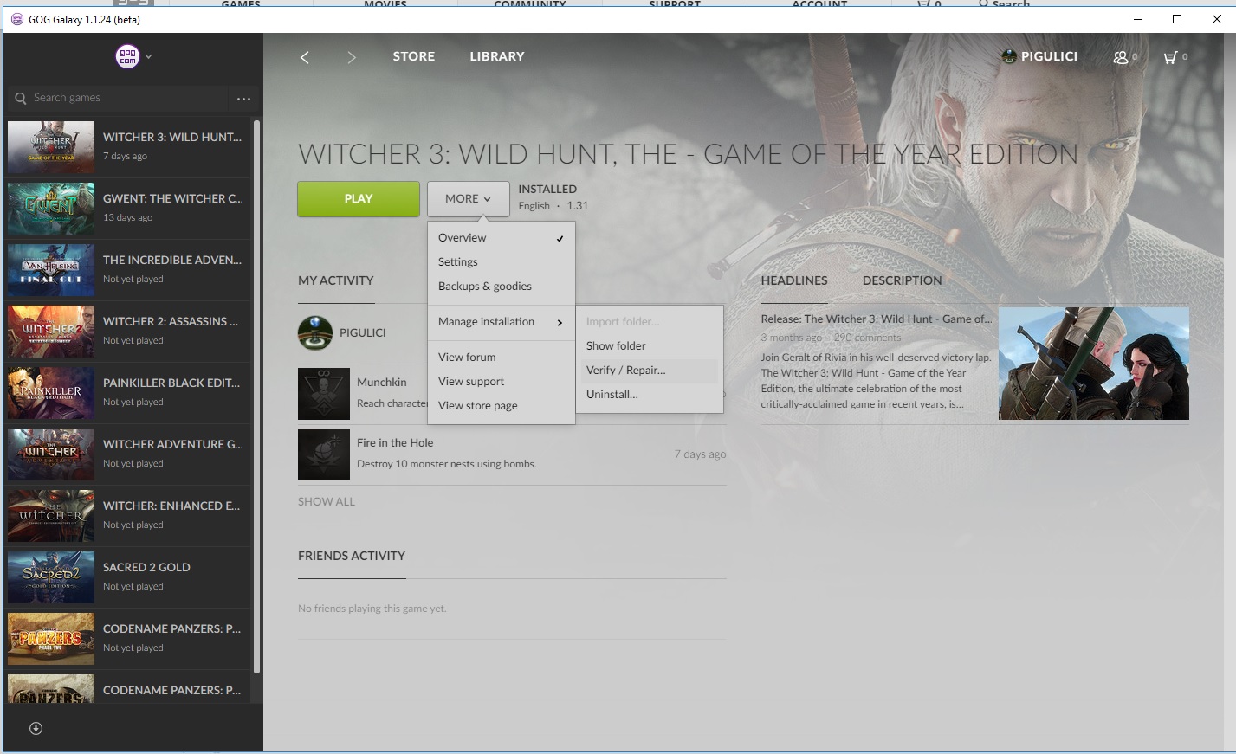Image resolution: width=1236 pixels, height=754 pixels.
Task: Click the orange Codename Panzers cover thumbnail
Action: pyautogui.click(x=51, y=639)
